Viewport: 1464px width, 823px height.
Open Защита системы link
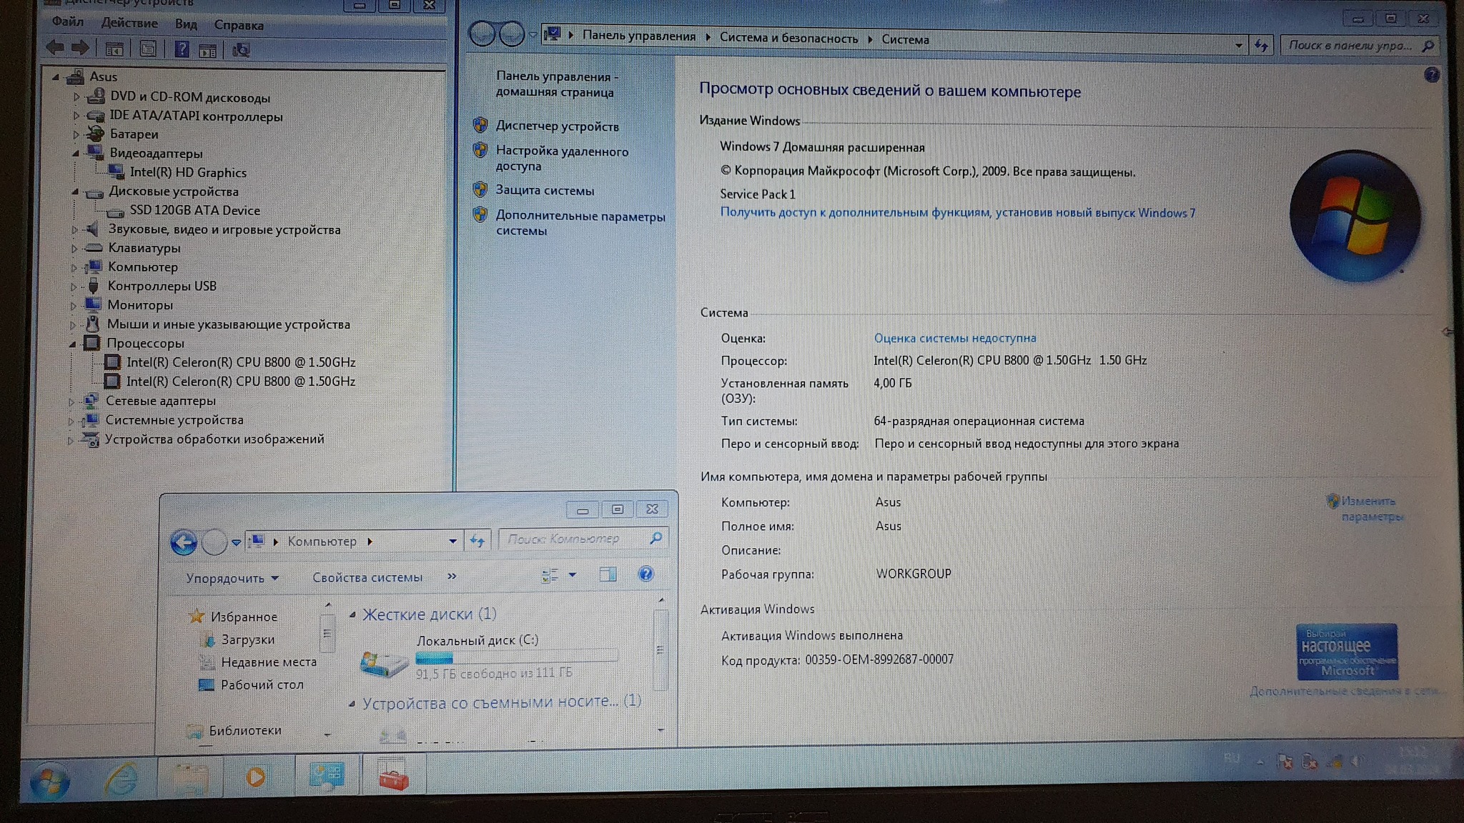coord(545,191)
